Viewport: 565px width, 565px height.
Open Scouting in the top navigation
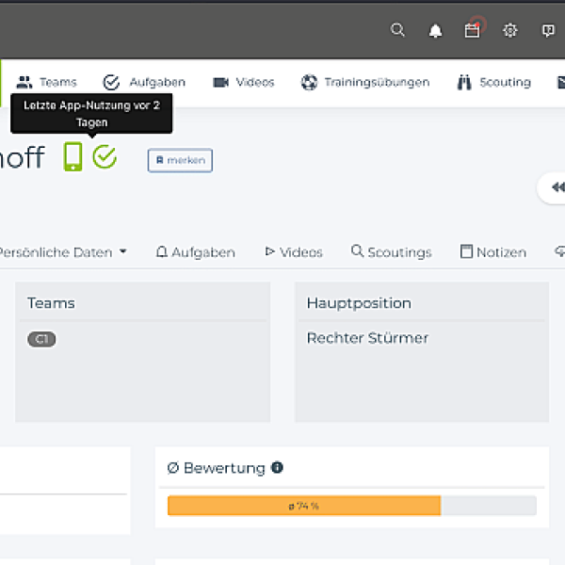(493, 82)
